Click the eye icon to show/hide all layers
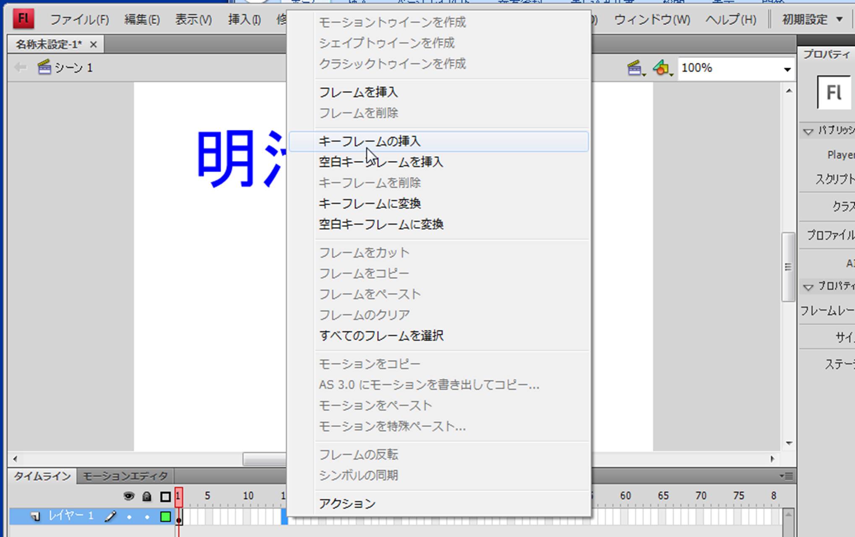This screenshot has height=537, width=855. click(x=129, y=497)
